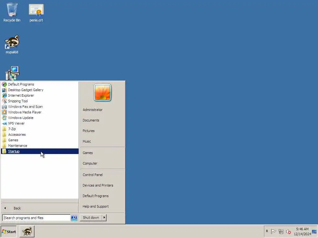Select the computer setup icon below mypal68
318x238 pixels.
(x=12, y=73)
